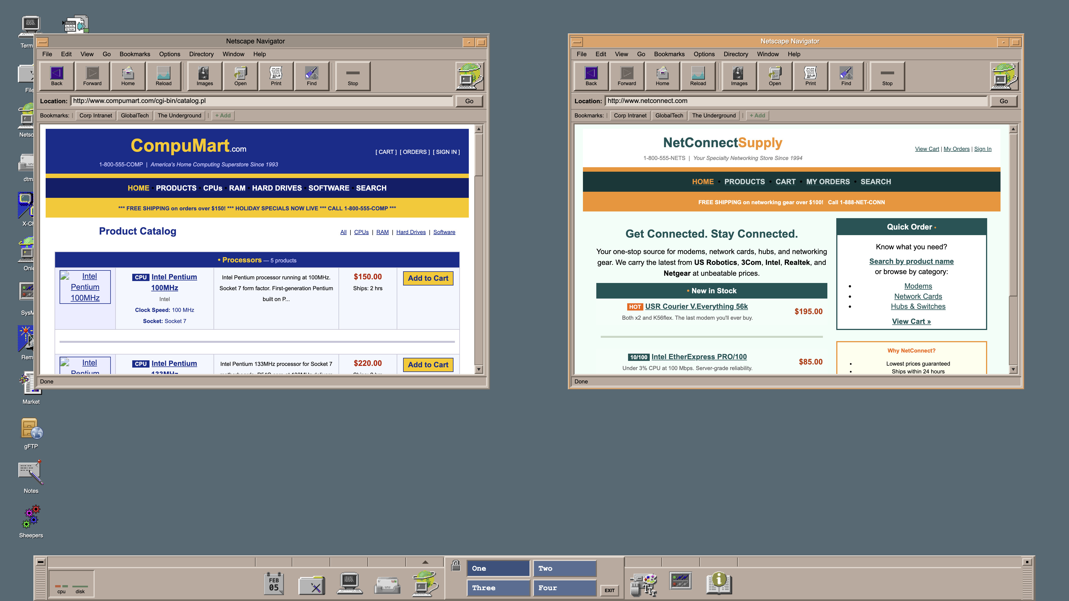The image size is (1069, 601).
Task: Click EXIT button in front panel
Action: [609, 590]
